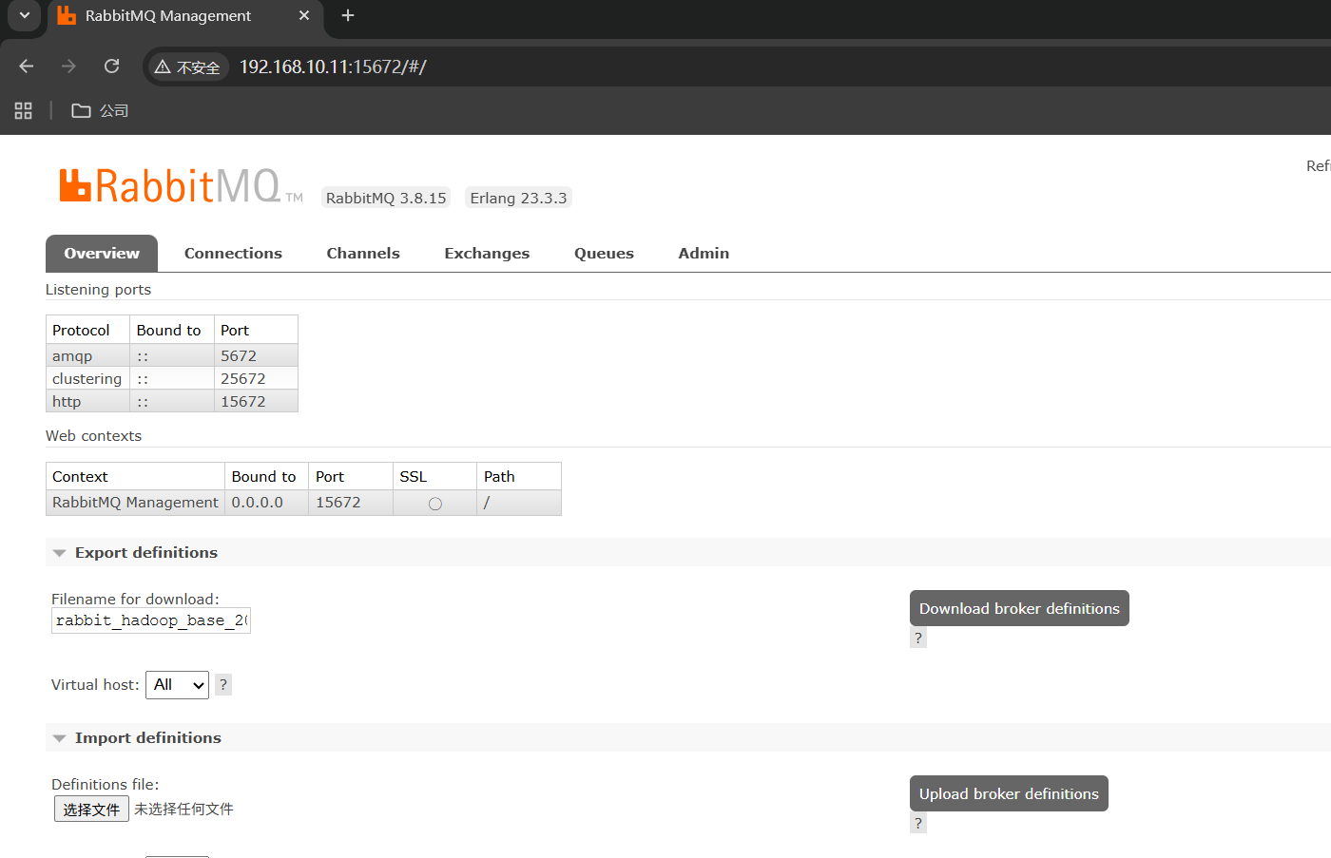Open a new browser tab

[348, 15]
